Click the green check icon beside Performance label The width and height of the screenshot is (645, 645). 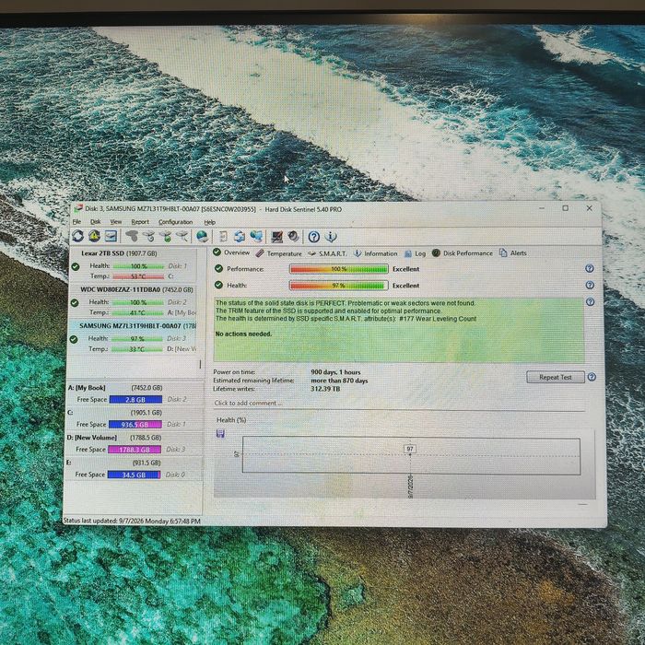[219, 269]
